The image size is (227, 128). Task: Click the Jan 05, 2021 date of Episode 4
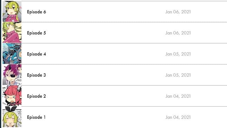[x=178, y=54]
